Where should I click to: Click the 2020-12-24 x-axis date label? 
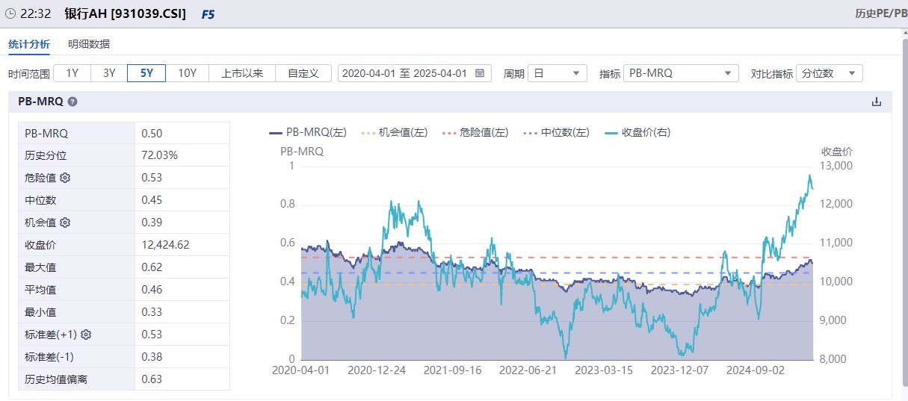click(x=377, y=370)
